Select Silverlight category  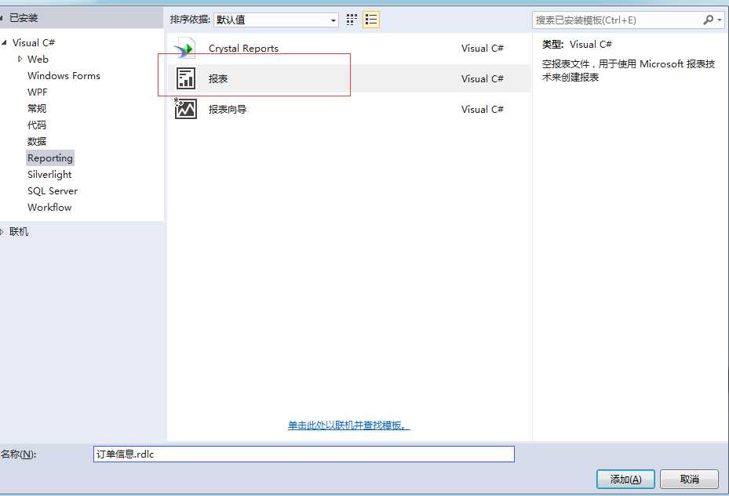[49, 175]
